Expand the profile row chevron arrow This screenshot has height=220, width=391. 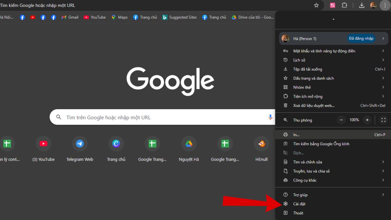pos(383,38)
